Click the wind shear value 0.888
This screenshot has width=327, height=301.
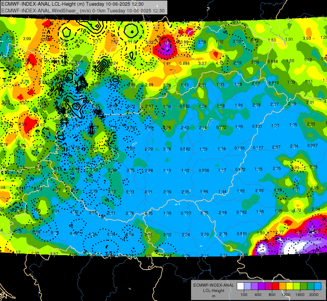(x=273, y=61)
